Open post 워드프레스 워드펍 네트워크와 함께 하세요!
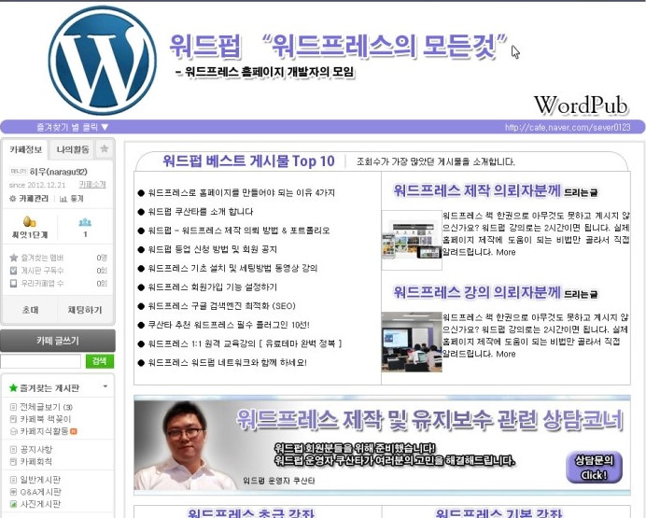 click(227, 363)
